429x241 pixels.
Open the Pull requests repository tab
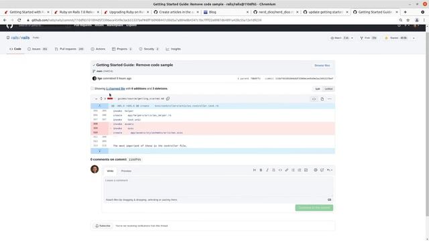coord(69,49)
